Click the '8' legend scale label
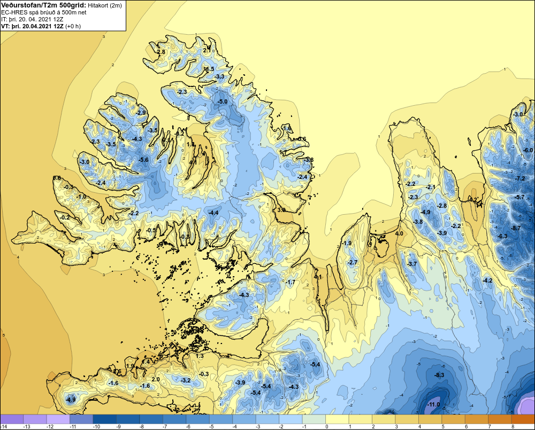This screenshot has height=430, width=535. [x=513, y=427]
